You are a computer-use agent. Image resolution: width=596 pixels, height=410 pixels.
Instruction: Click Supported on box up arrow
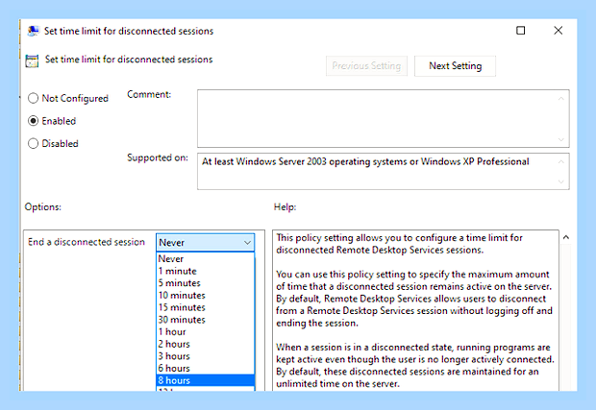tap(561, 162)
